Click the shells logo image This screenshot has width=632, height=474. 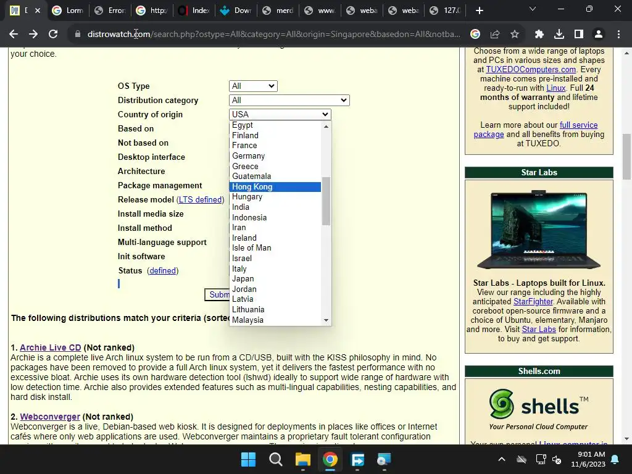pos(539,410)
